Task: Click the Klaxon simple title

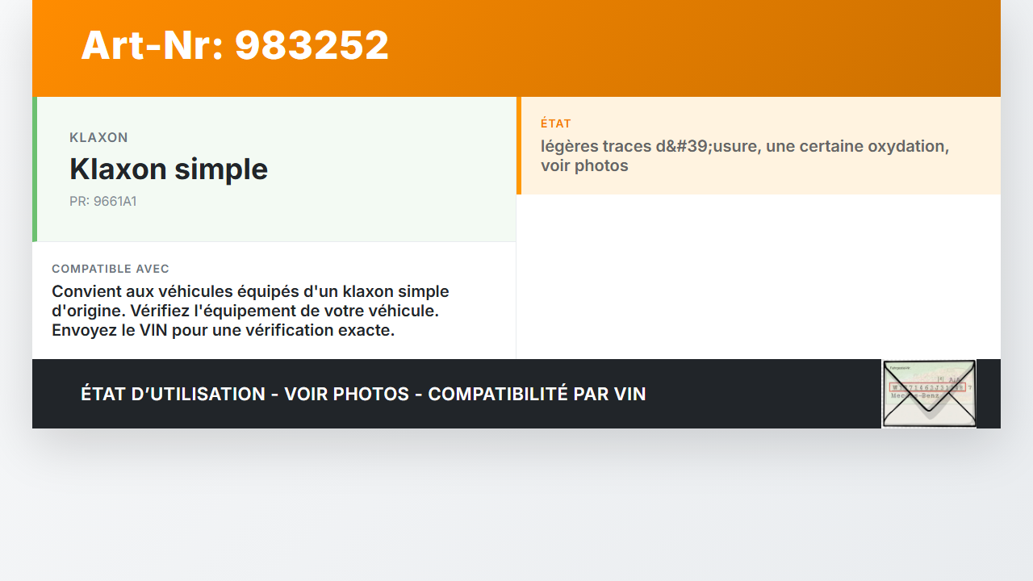Action: tap(169, 169)
